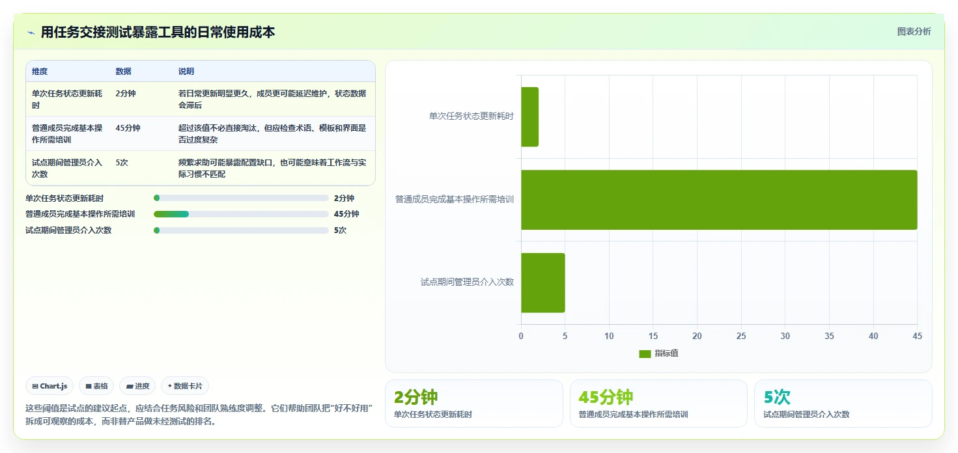Click the 图表分析 label in header

(914, 31)
